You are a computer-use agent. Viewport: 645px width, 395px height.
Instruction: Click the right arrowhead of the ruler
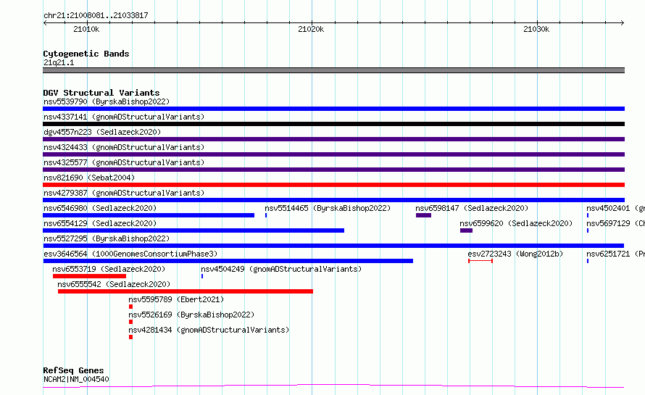(623, 22)
